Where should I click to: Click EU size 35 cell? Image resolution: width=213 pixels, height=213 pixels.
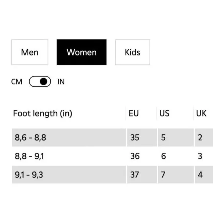click(x=142, y=137)
